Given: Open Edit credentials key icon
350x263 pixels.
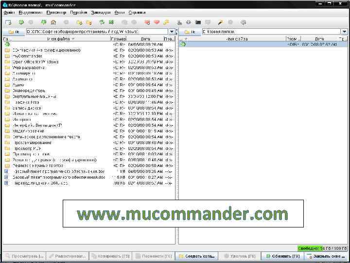Looking at the screenshot, I should tap(166, 22).
